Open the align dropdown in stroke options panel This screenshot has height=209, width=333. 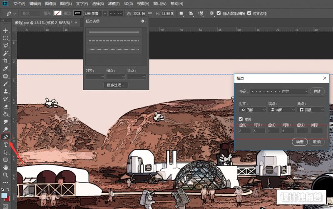[x=95, y=76]
